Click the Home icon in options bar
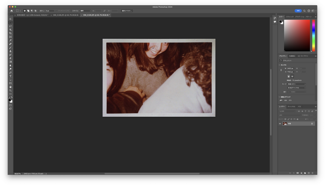The width and height of the screenshot is (325, 185). click(x=11, y=11)
